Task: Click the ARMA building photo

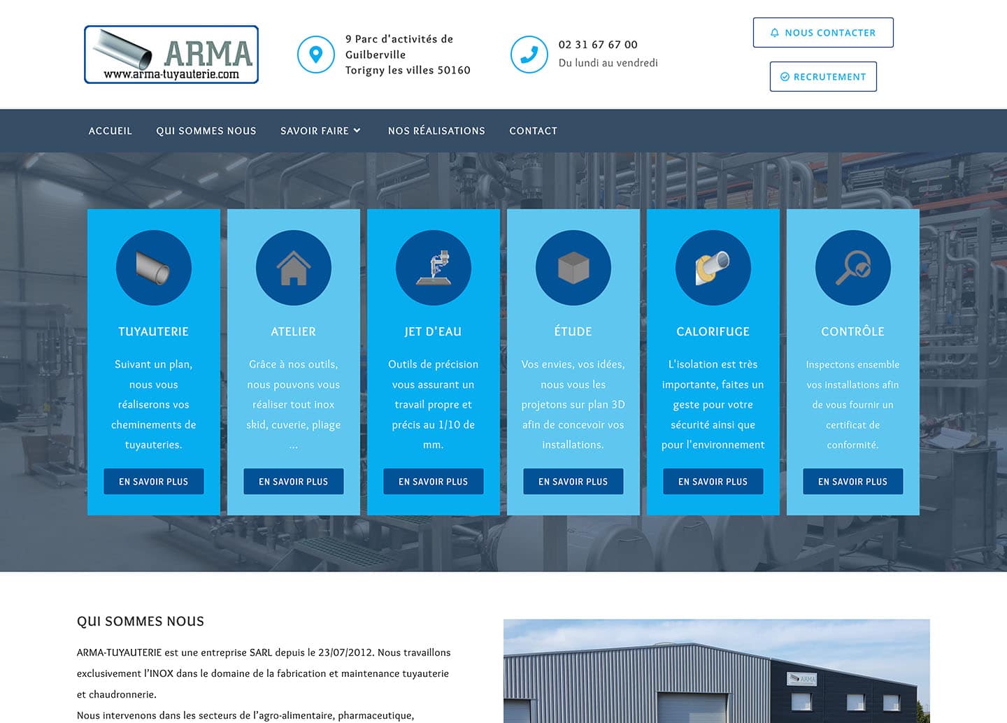Action: 717,671
